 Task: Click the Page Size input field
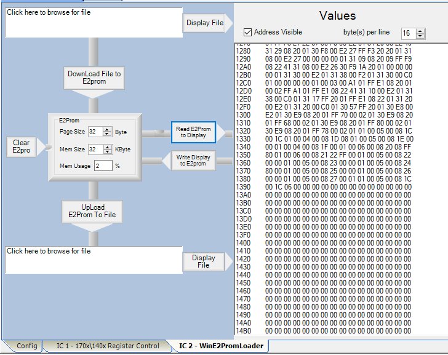click(95, 132)
